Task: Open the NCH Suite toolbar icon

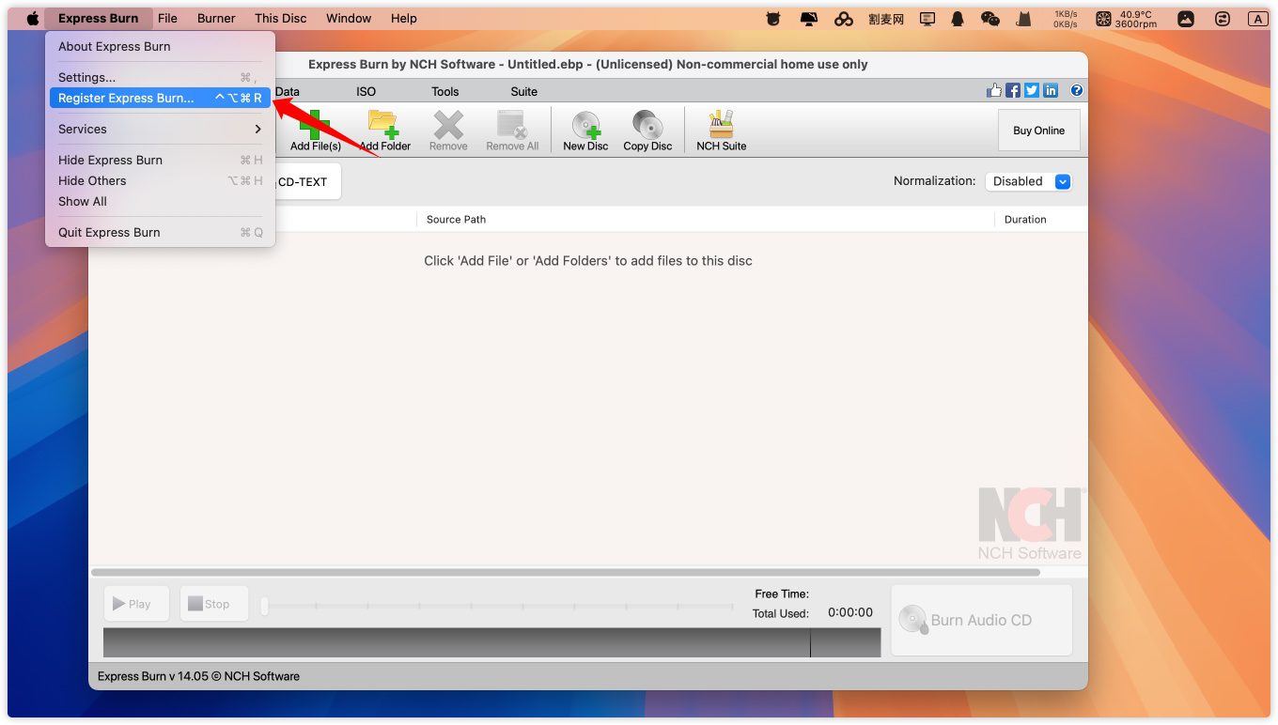Action: pos(721,130)
